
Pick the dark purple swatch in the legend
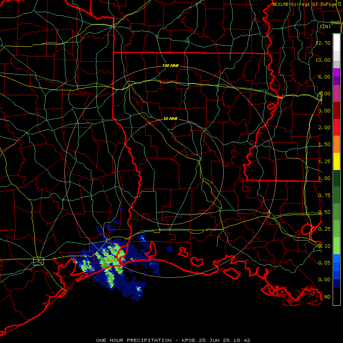point(337,81)
